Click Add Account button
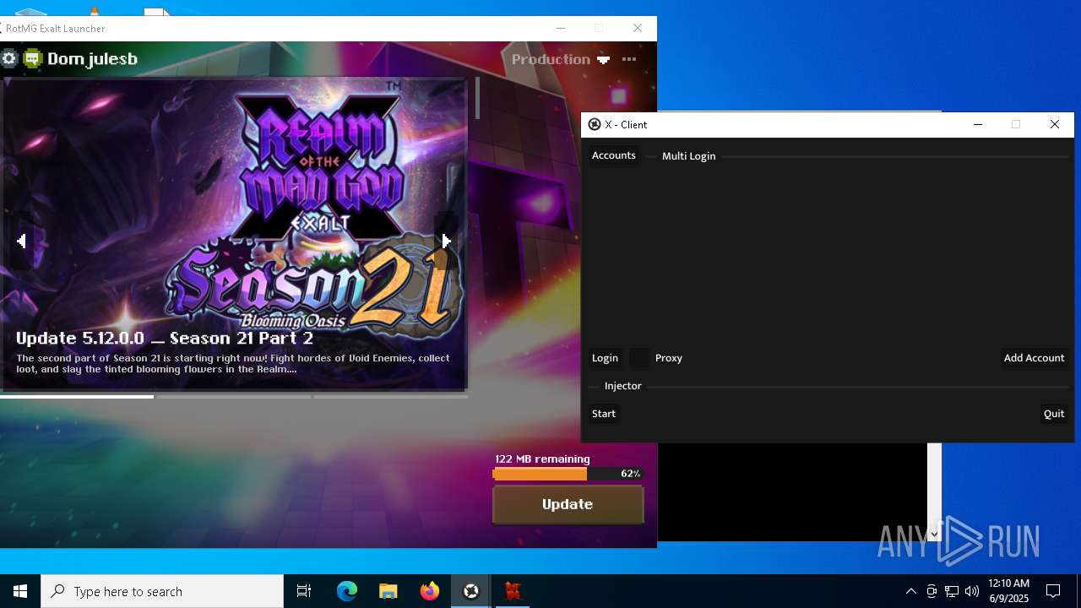This screenshot has width=1081, height=608. [1034, 358]
